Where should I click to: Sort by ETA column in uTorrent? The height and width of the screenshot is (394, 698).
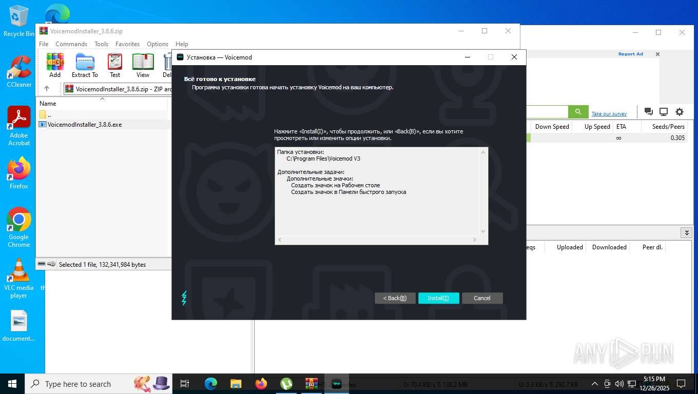626,127
